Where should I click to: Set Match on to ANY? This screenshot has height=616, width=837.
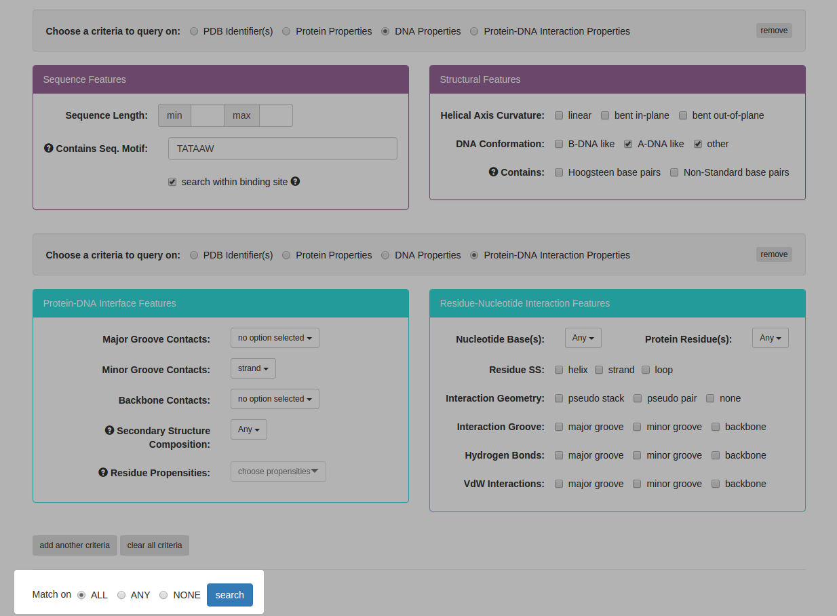coord(121,595)
